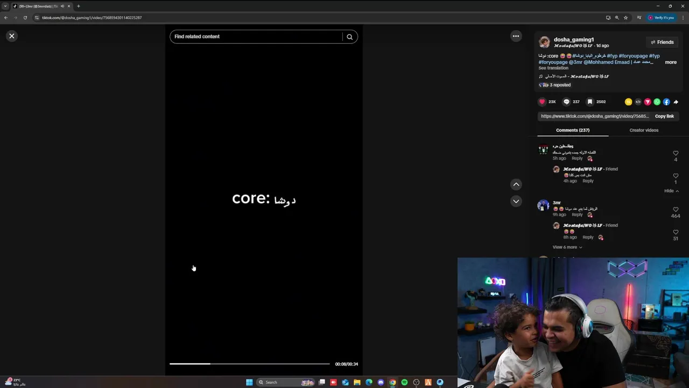Viewport: 689px width, 388px height.
Task: Open Windows Start menu
Action: tap(249, 382)
